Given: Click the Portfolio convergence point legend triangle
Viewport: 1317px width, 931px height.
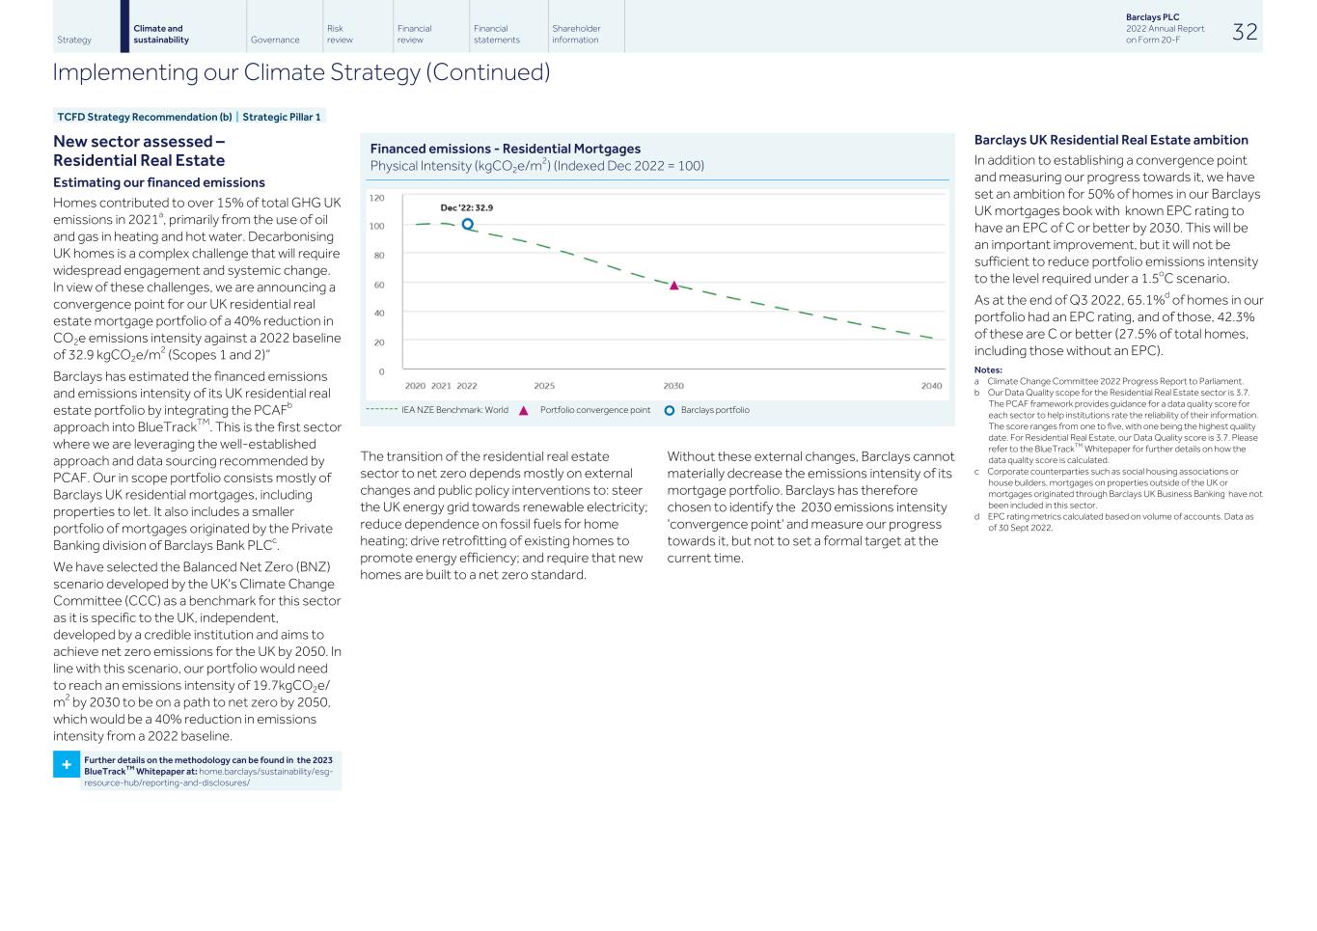Looking at the screenshot, I should 524,411.
